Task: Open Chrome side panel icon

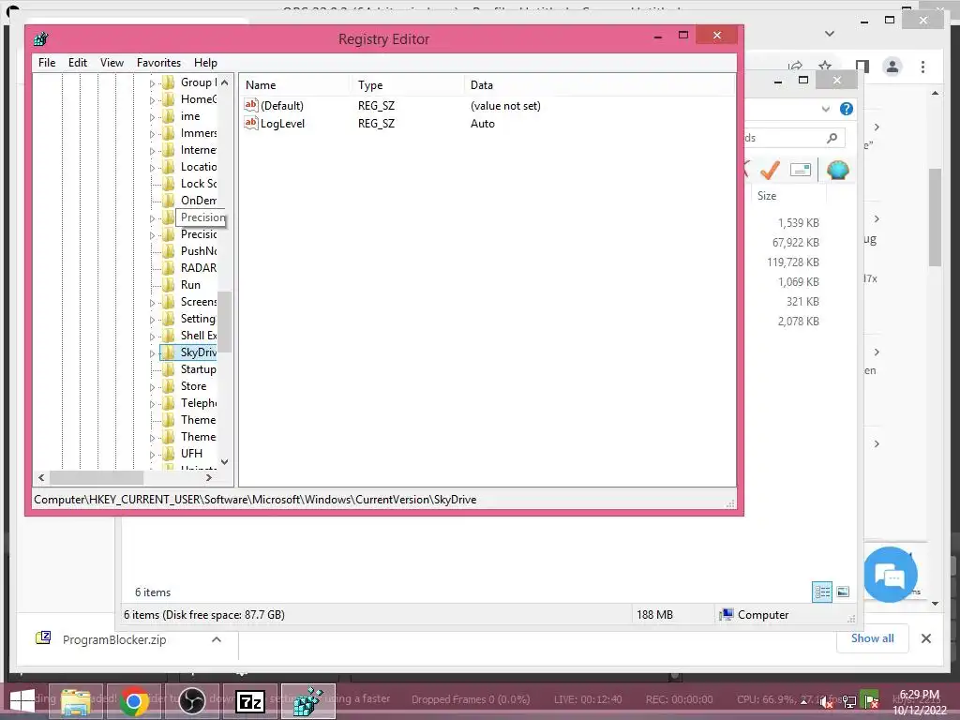Action: pos(862,67)
